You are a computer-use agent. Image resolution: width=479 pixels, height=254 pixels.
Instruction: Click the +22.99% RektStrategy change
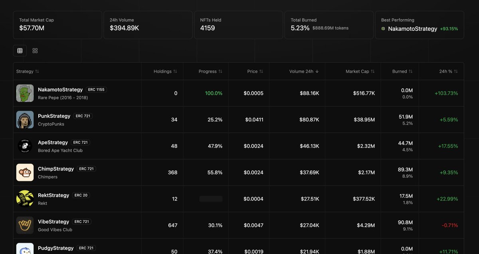448,198
